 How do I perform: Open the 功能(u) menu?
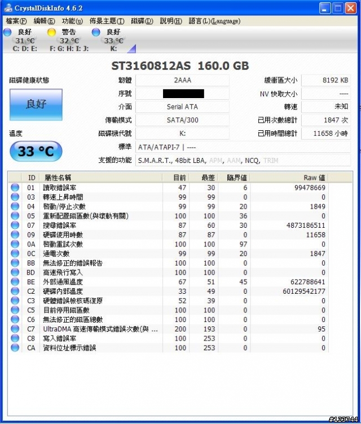point(72,21)
